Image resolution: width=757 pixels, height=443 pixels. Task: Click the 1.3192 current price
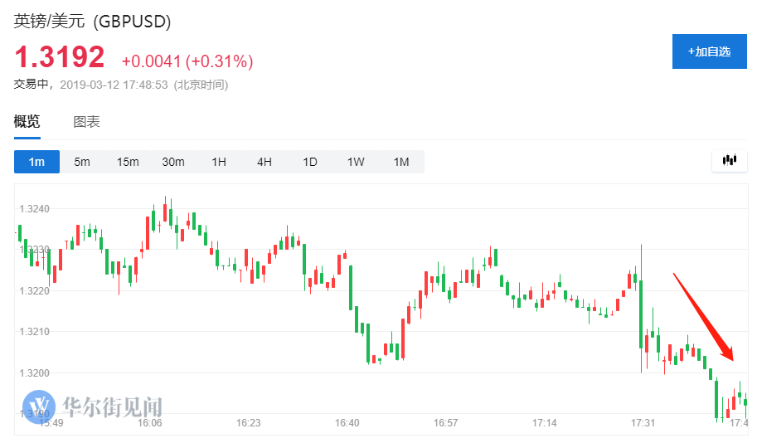pyautogui.click(x=60, y=57)
